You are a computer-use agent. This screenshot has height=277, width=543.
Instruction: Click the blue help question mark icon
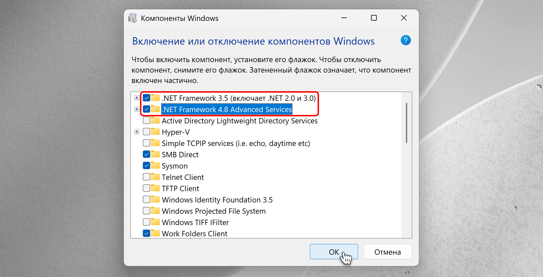[406, 40]
